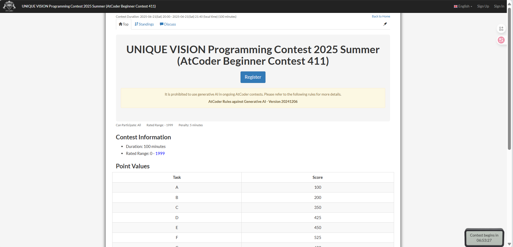Click the Can Participate: All text
This screenshot has height=247, width=513.
point(128,125)
